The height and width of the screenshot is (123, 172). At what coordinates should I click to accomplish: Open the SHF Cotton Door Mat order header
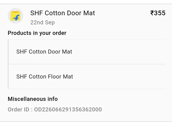pyautogui.click(x=62, y=13)
